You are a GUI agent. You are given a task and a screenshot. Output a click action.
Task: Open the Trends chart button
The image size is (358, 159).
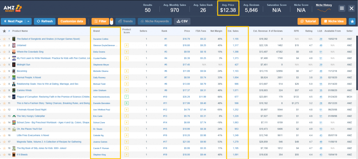coord(125,21)
